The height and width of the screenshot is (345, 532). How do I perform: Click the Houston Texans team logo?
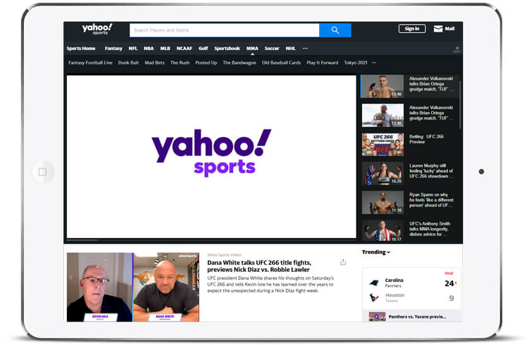click(374, 298)
